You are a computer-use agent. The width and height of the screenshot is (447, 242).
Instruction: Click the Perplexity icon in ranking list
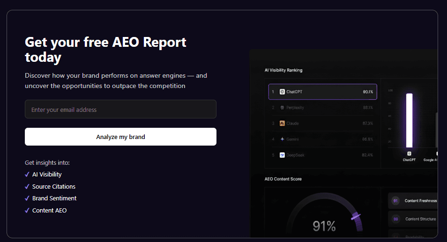[282, 108]
